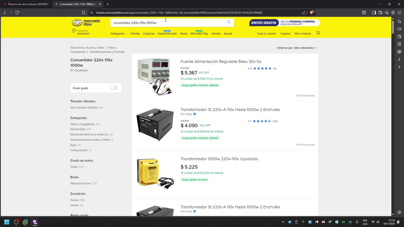Open the Windows Start menu

7,222
